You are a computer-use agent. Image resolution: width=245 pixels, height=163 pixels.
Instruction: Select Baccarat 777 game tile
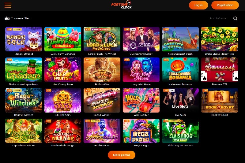point(220,70)
